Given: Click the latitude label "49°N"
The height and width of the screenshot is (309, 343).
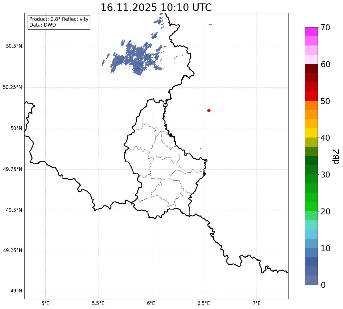Looking at the screenshot, I should tap(16, 291).
